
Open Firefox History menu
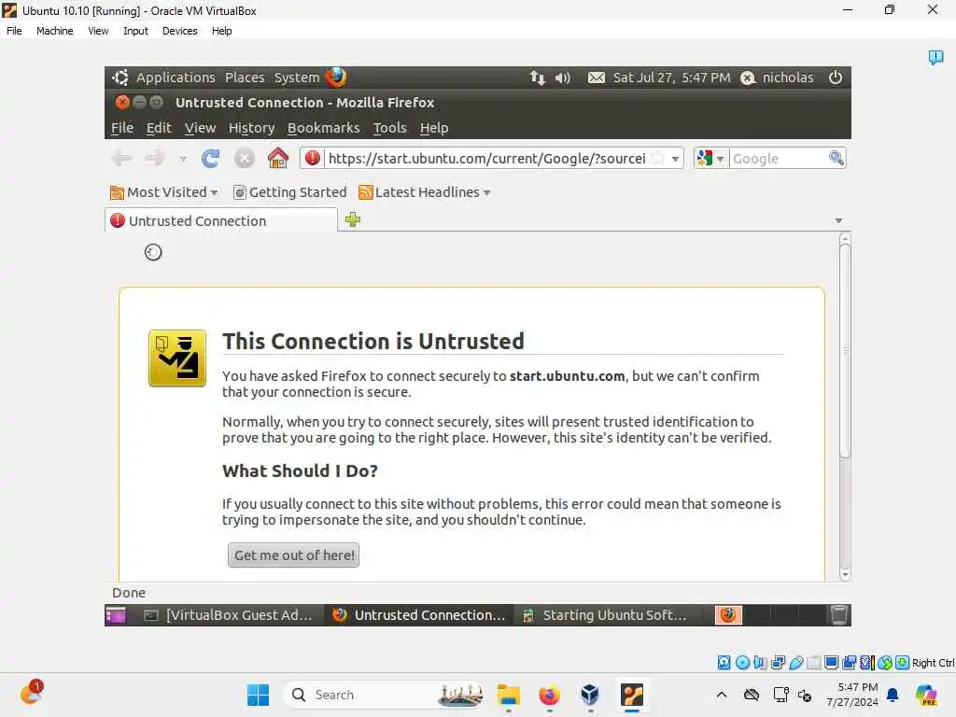(x=251, y=128)
